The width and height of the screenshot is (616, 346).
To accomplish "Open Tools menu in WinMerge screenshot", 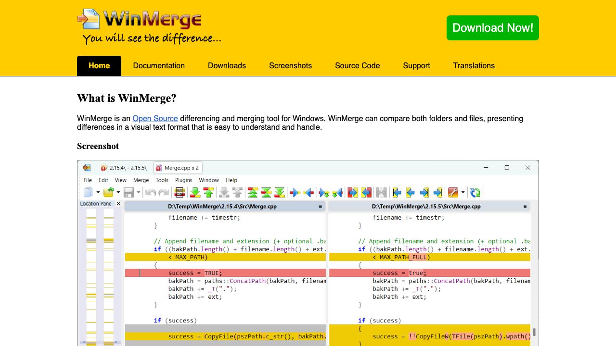I will (162, 180).
